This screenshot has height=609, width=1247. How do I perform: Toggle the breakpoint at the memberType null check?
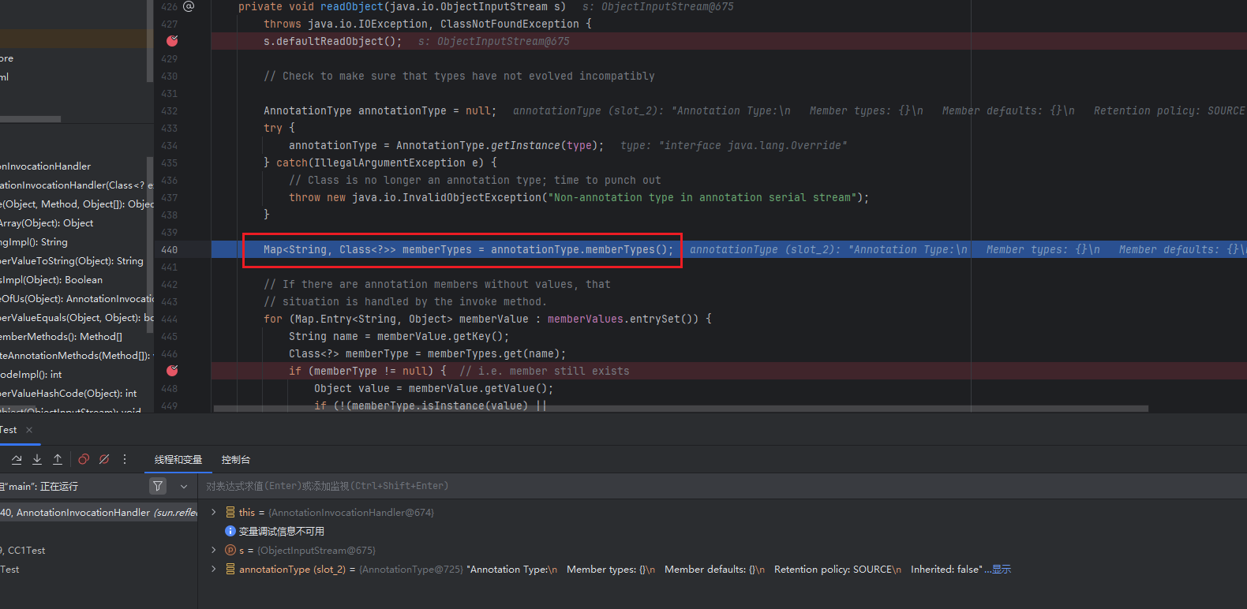click(172, 371)
